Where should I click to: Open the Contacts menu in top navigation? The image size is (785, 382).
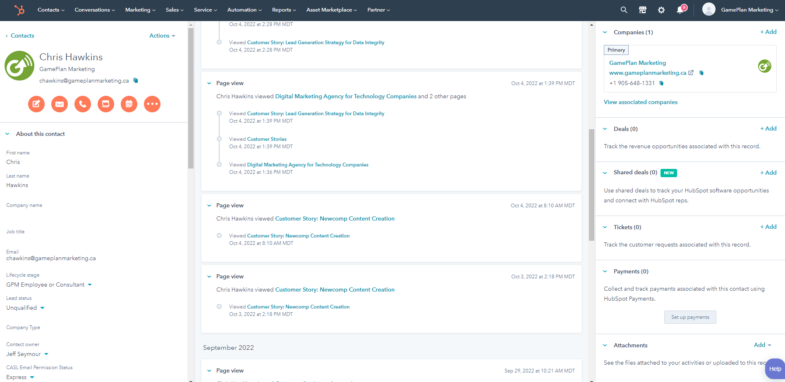click(51, 10)
